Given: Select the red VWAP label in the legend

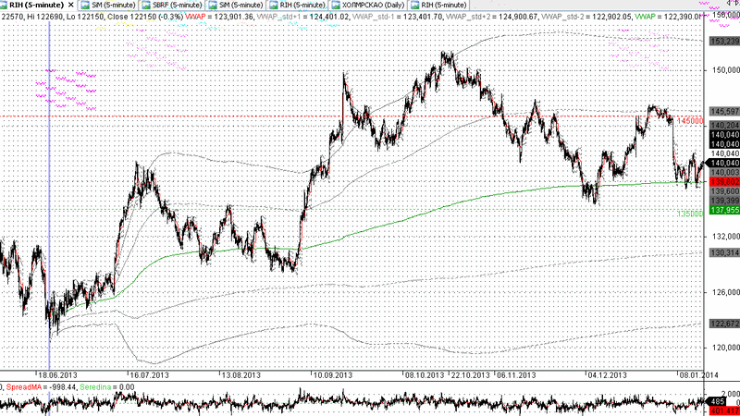Looking at the screenshot, I should pyautogui.click(x=195, y=17).
